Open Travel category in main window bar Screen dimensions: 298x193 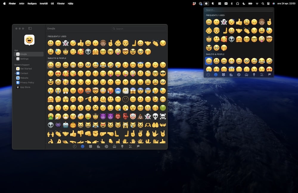(x=114, y=146)
